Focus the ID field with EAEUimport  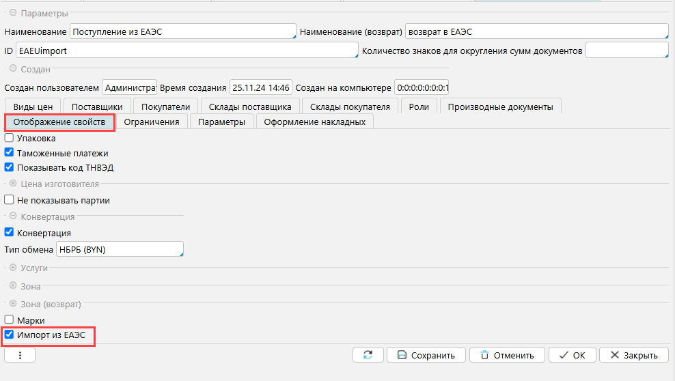click(186, 51)
